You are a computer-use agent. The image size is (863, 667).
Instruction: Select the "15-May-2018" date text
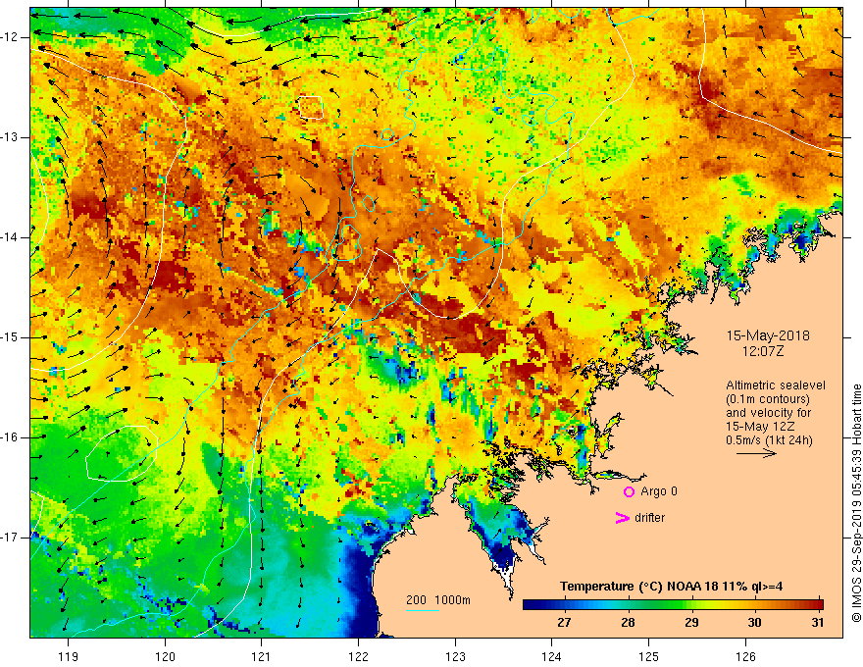768,335
